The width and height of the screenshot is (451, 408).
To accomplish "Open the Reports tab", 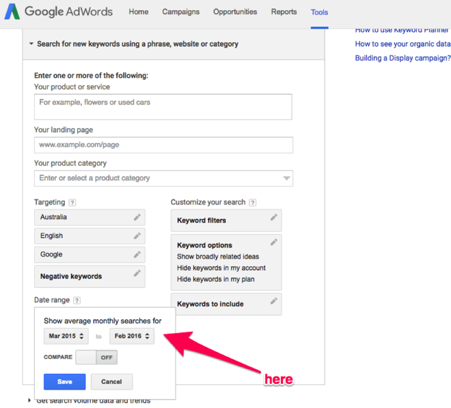I will point(284,12).
